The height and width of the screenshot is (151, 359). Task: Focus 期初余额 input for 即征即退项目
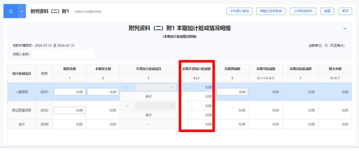(69, 110)
